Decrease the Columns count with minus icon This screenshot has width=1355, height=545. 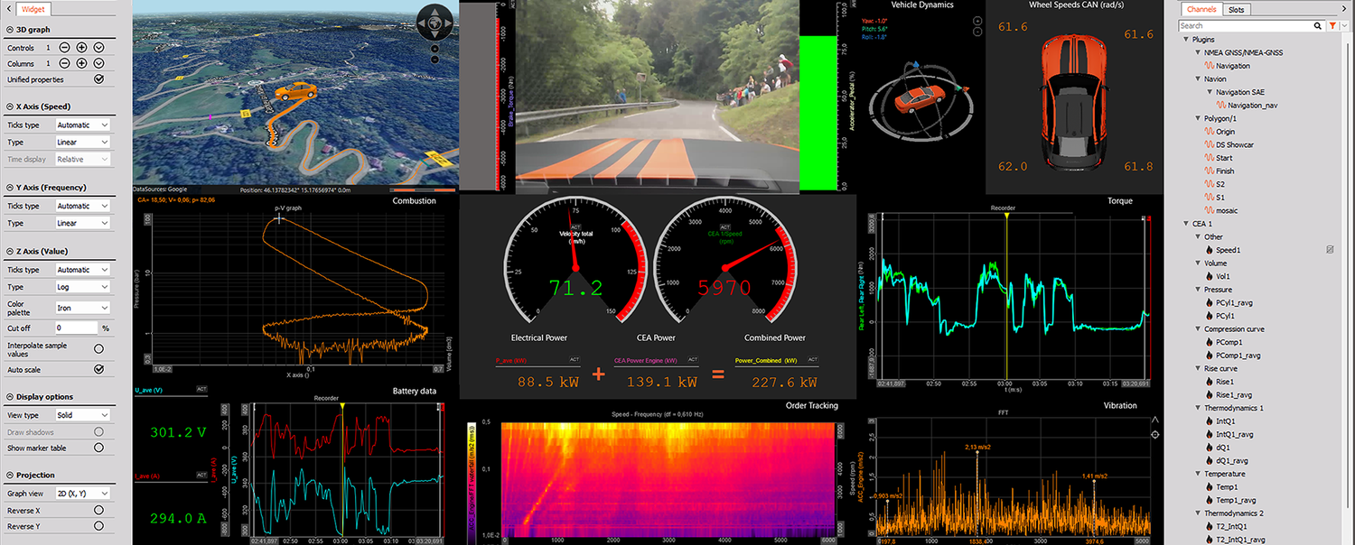pos(64,63)
